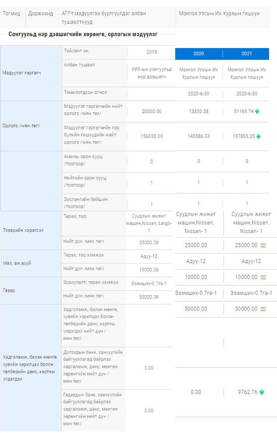Image resolution: width=277 pixels, height=433 pixels.
Task: Click the Тогмид name cell
Action: [11, 13]
